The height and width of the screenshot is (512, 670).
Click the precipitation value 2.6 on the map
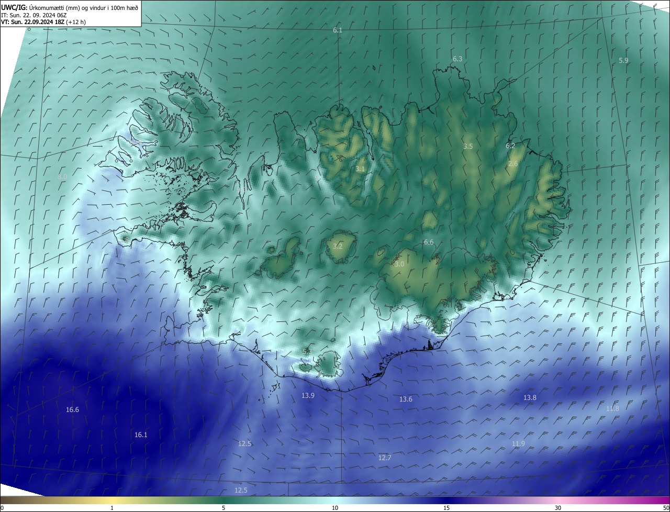pos(513,164)
